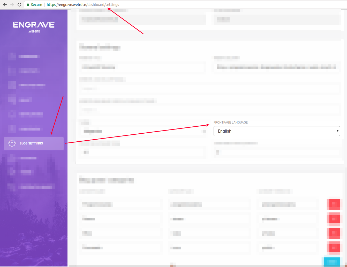Image resolution: width=347 pixels, height=267 pixels.
Task: Click the Engrave .website logo
Action: coord(34,27)
